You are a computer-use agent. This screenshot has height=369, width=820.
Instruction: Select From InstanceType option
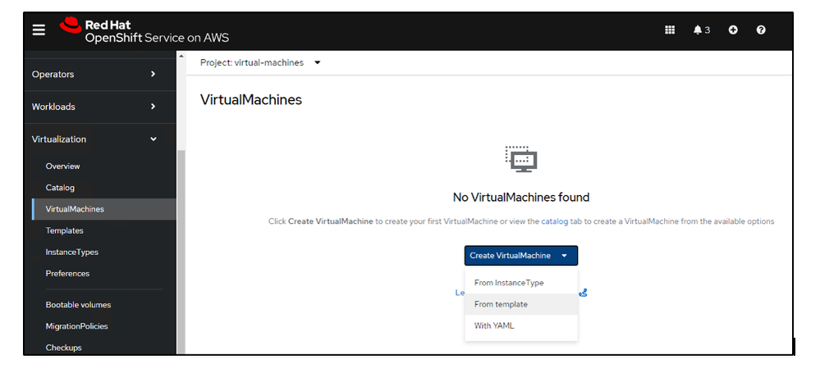pos(509,283)
